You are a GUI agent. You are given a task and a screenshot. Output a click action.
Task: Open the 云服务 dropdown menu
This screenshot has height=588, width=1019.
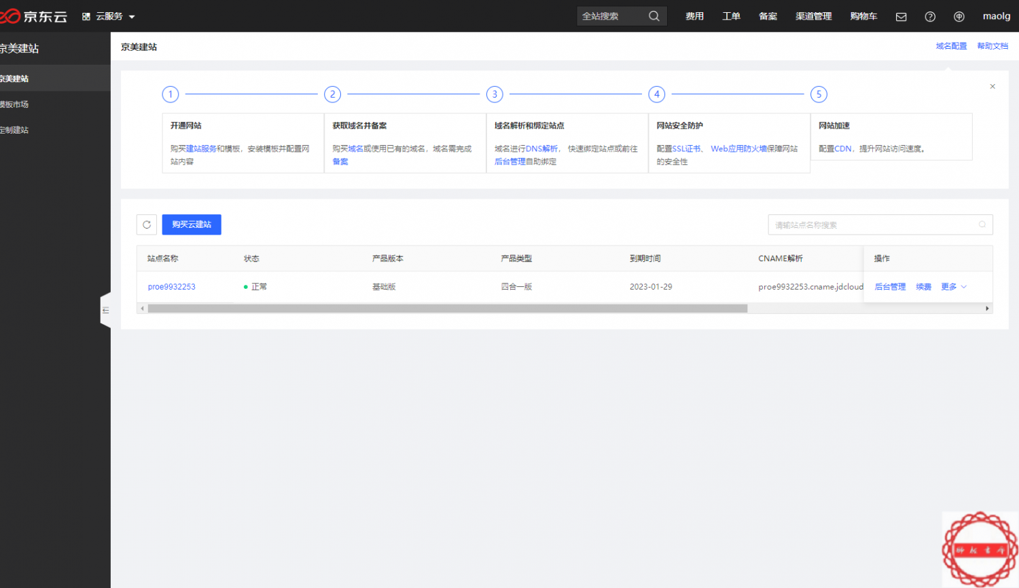(x=109, y=16)
